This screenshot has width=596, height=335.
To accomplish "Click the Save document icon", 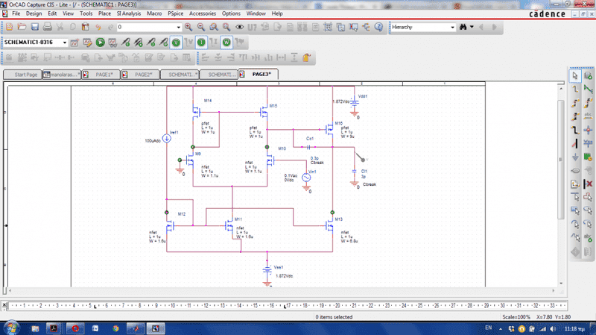I will [x=34, y=28].
